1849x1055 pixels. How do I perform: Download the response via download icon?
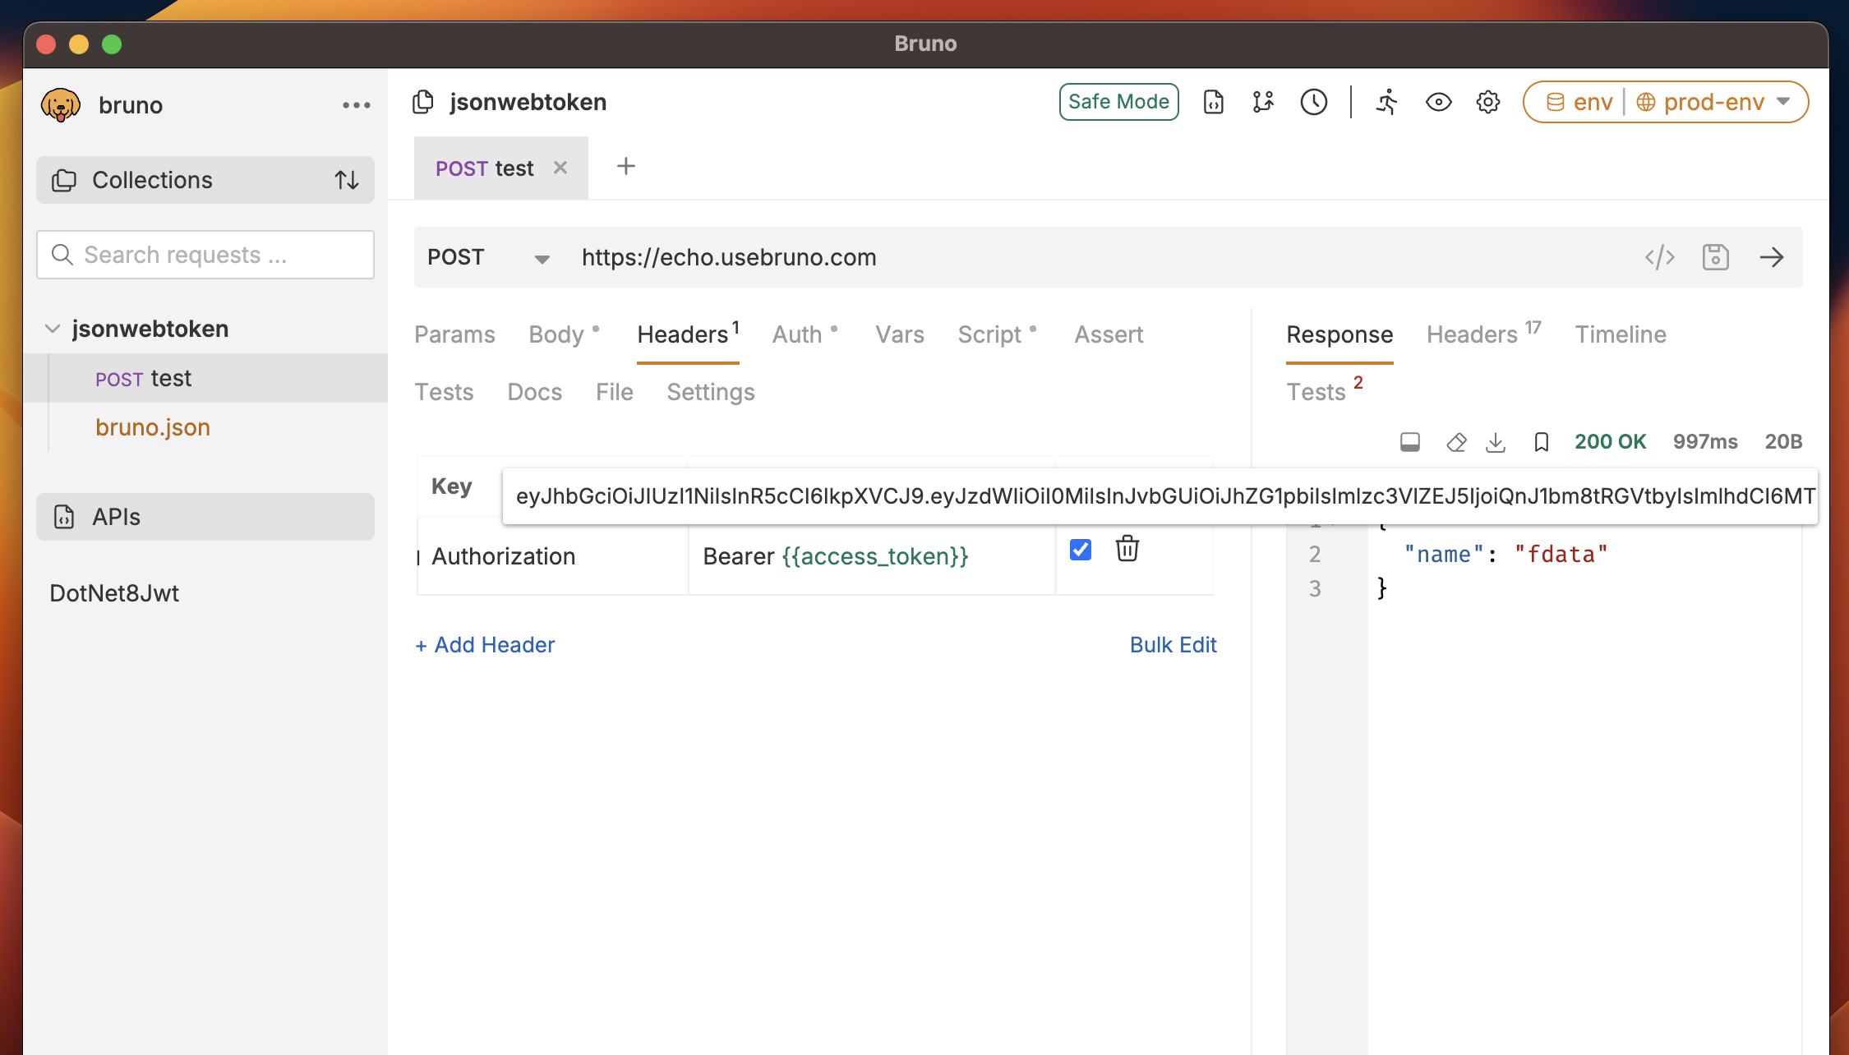click(x=1496, y=441)
